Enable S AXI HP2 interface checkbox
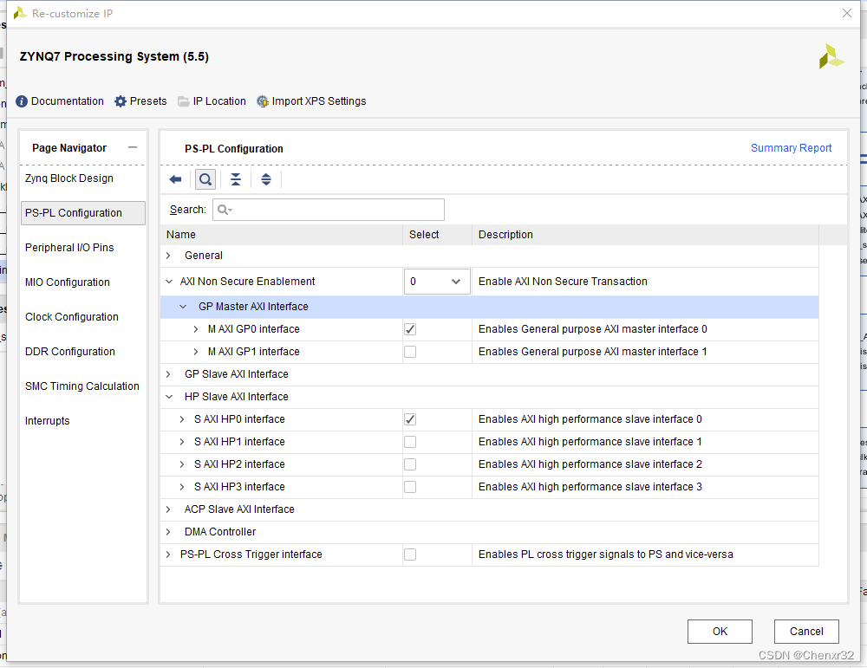867x668 pixels. point(410,464)
